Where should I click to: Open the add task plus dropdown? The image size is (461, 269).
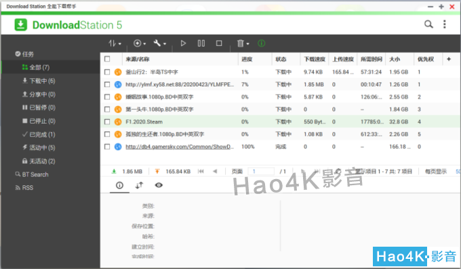click(140, 43)
